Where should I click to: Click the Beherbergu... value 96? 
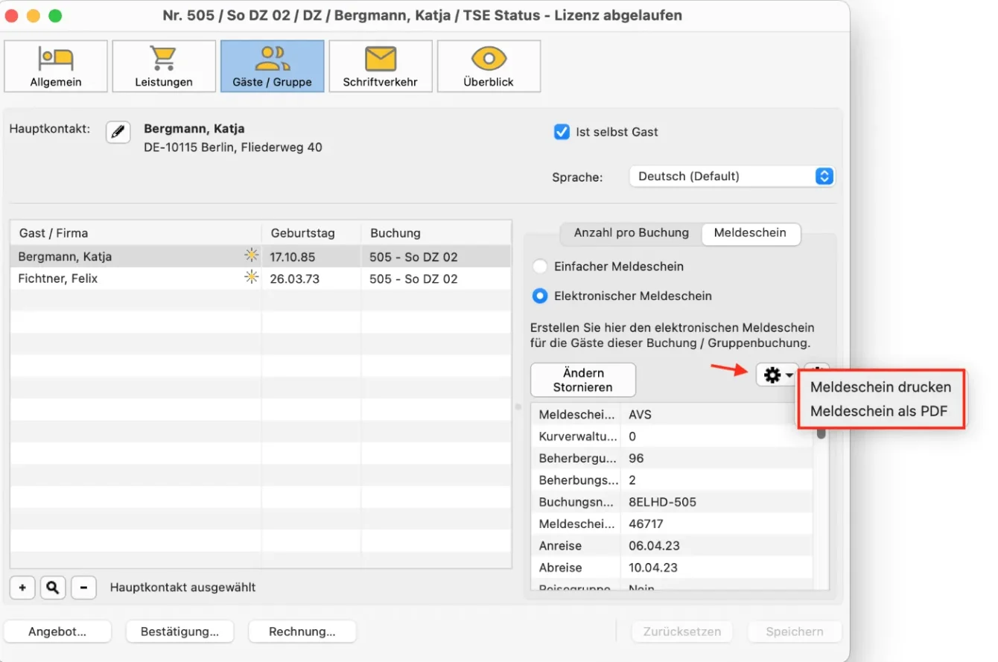(x=636, y=458)
